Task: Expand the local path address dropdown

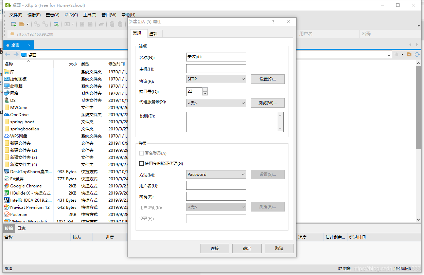Action: (x=389, y=55)
